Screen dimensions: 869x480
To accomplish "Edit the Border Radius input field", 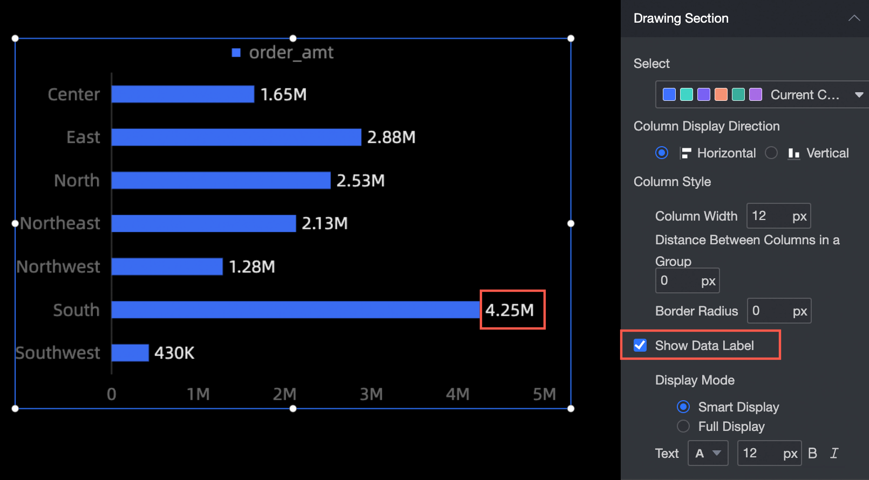I will click(779, 311).
